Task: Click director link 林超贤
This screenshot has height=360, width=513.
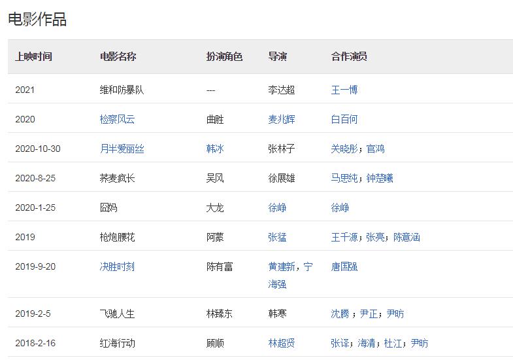Action: coord(282,343)
